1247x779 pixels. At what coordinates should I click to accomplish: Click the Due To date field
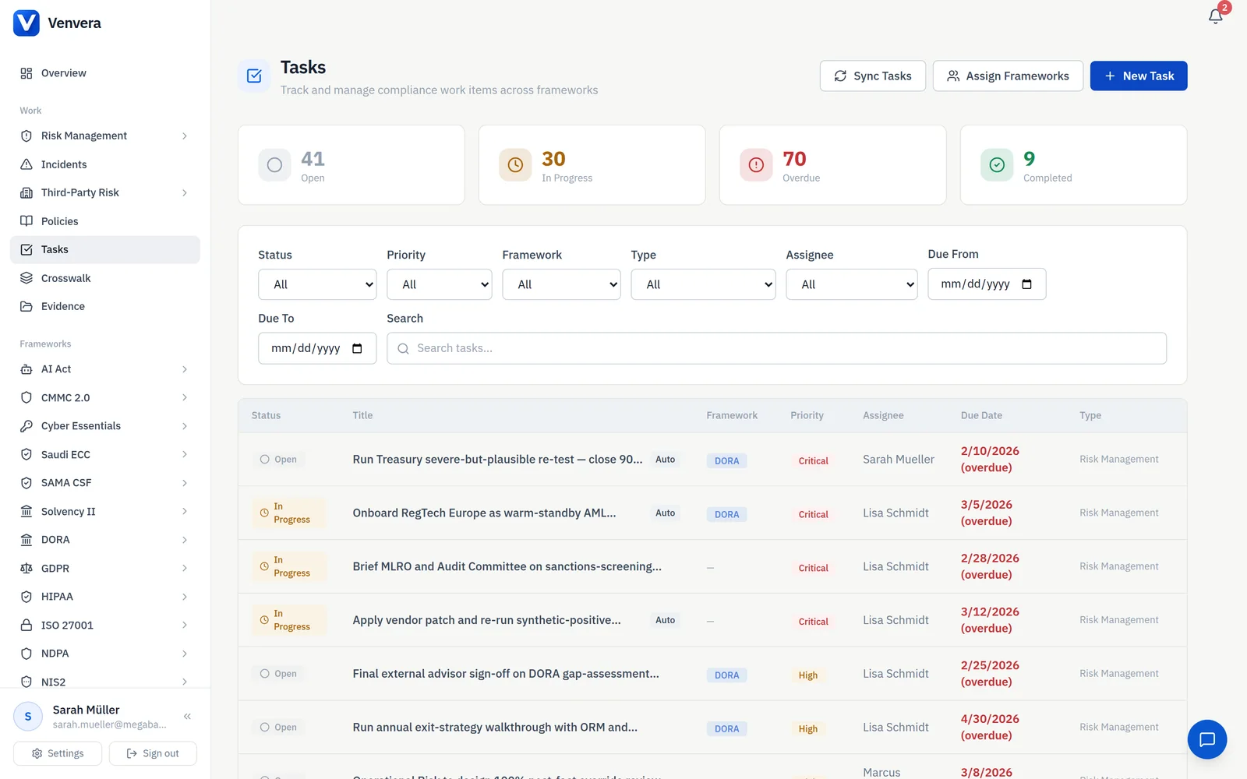click(x=317, y=348)
